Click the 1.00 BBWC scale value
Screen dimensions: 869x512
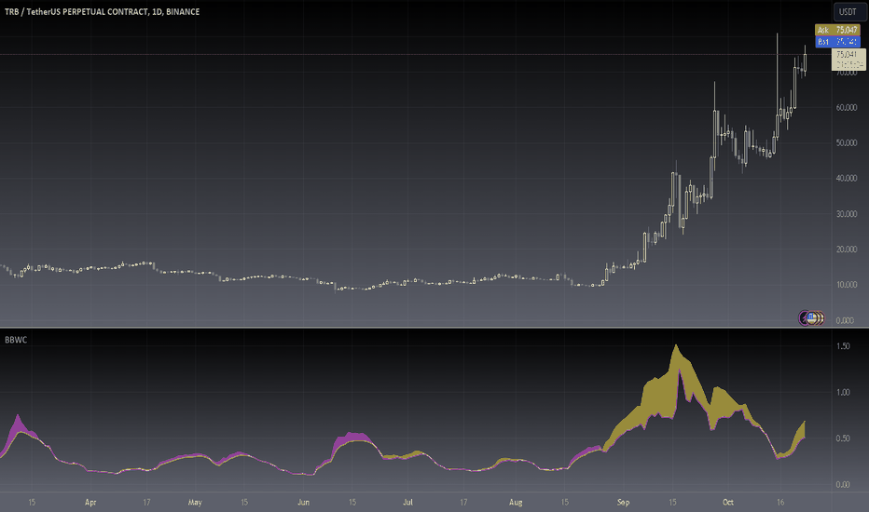click(842, 392)
